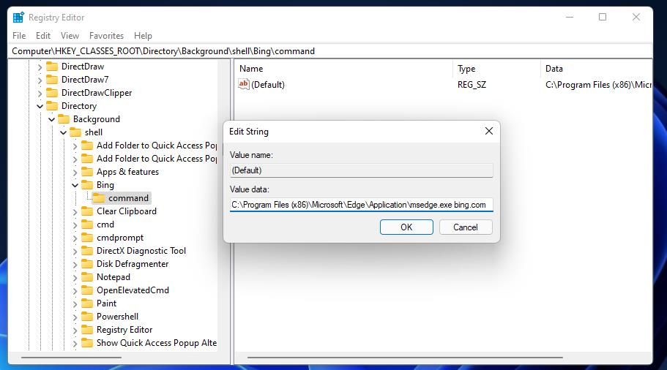Collapse the Background key
The height and width of the screenshot is (370, 667).
[51, 119]
